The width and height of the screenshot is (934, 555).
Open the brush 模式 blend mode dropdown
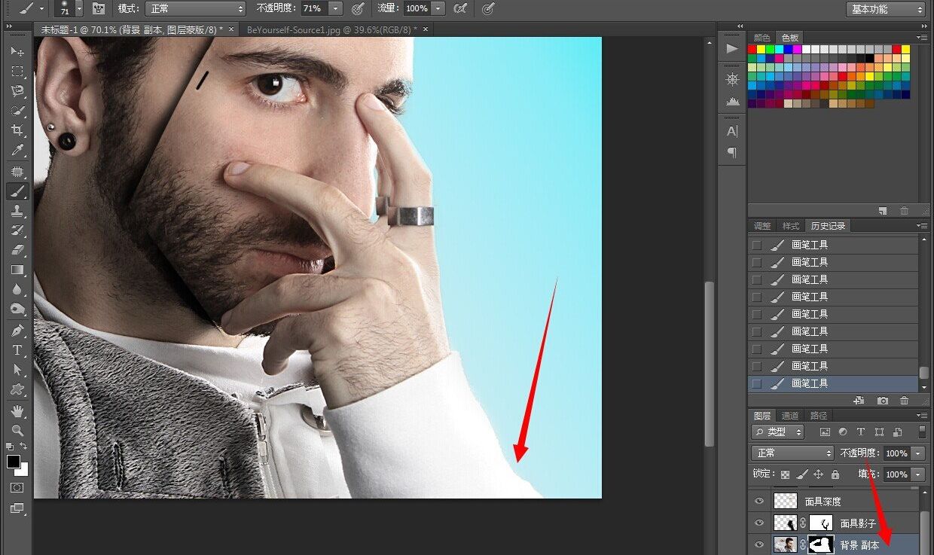(x=196, y=9)
